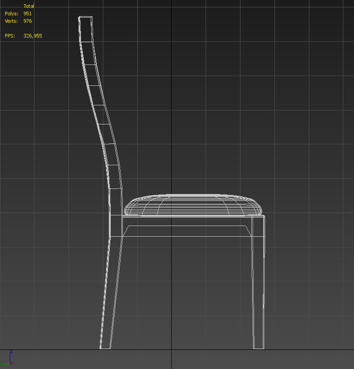Select the chair's front leg wireframe
Screen dimensions: 354x369
click(259, 282)
